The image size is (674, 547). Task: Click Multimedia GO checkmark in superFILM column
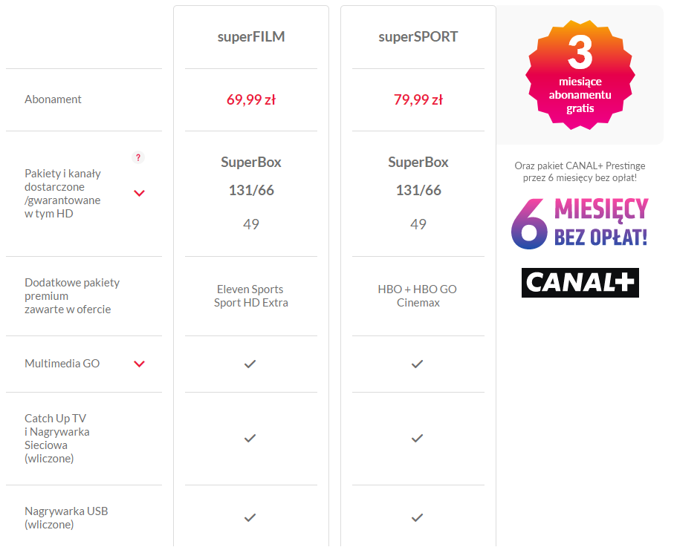click(250, 364)
